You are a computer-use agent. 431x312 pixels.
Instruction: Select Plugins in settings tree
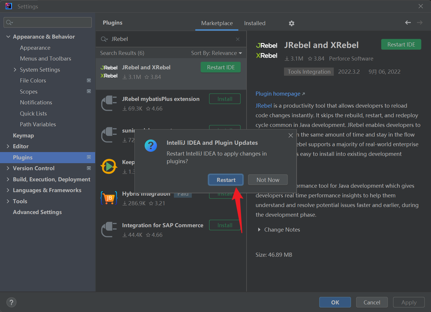pyautogui.click(x=48, y=157)
